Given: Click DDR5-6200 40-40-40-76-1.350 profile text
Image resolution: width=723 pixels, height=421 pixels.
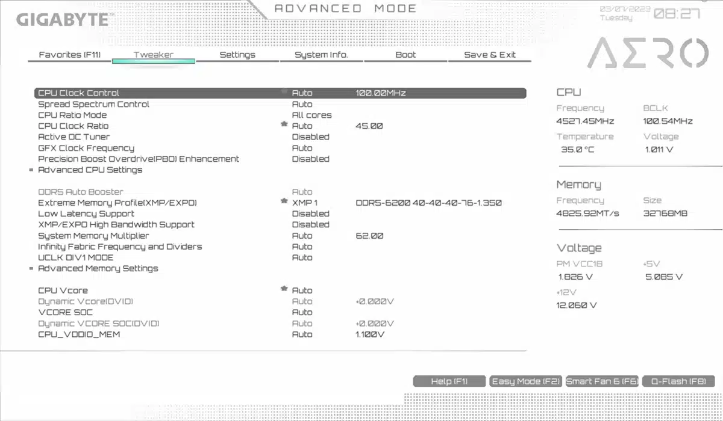Looking at the screenshot, I should [x=429, y=203].
